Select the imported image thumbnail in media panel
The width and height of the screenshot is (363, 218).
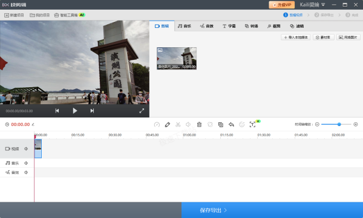pos(177,58)
